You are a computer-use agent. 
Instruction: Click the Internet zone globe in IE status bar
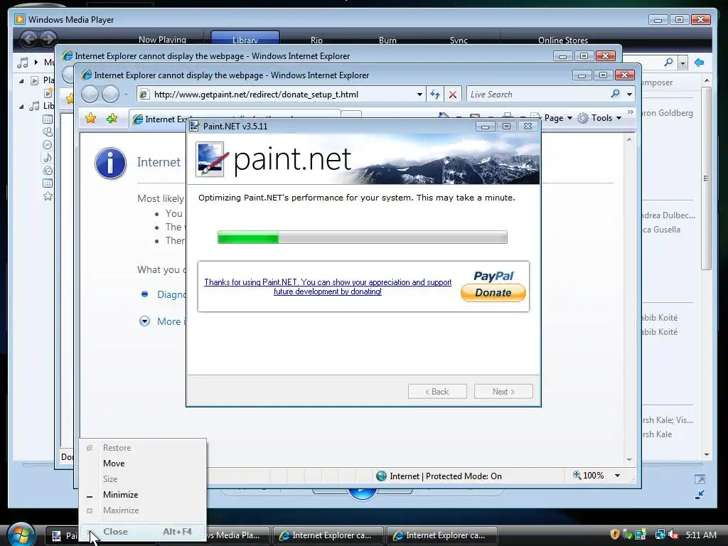click(x=381, y=476)
